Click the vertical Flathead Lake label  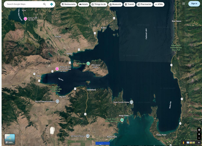146,34
